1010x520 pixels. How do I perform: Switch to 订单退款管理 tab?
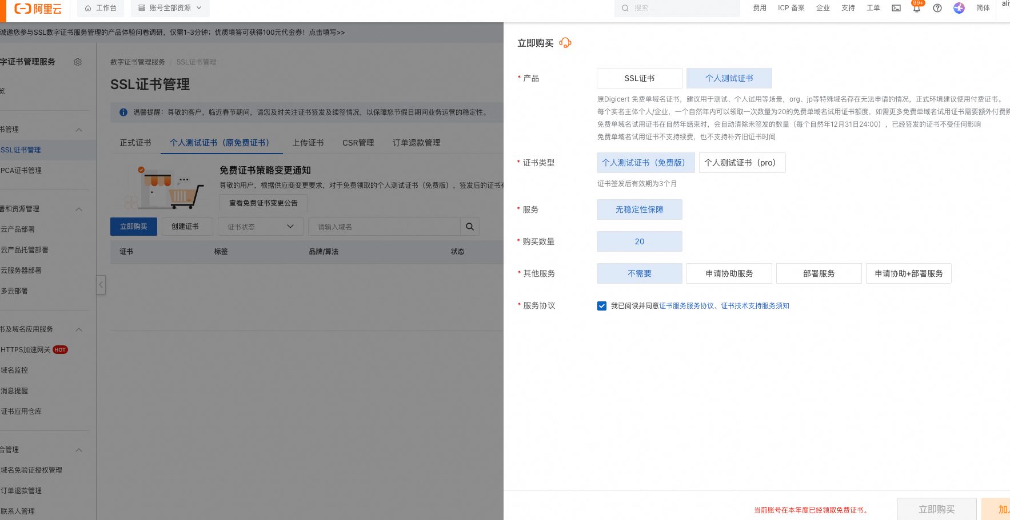(417, 143)
